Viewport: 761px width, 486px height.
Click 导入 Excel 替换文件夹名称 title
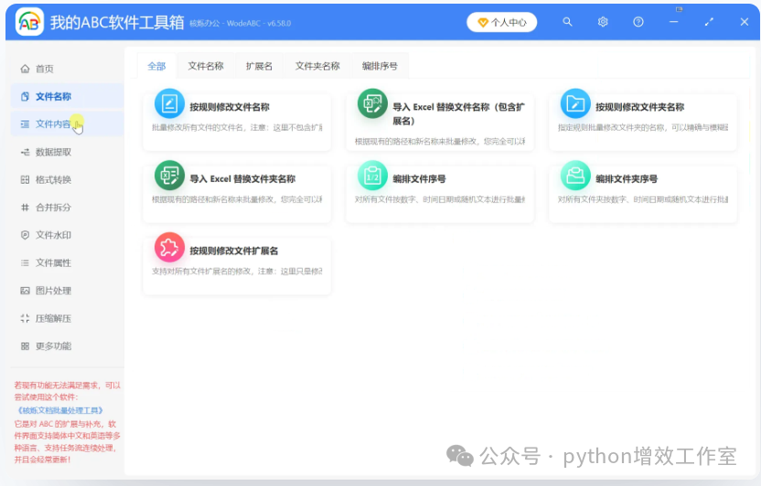[242, 179]
